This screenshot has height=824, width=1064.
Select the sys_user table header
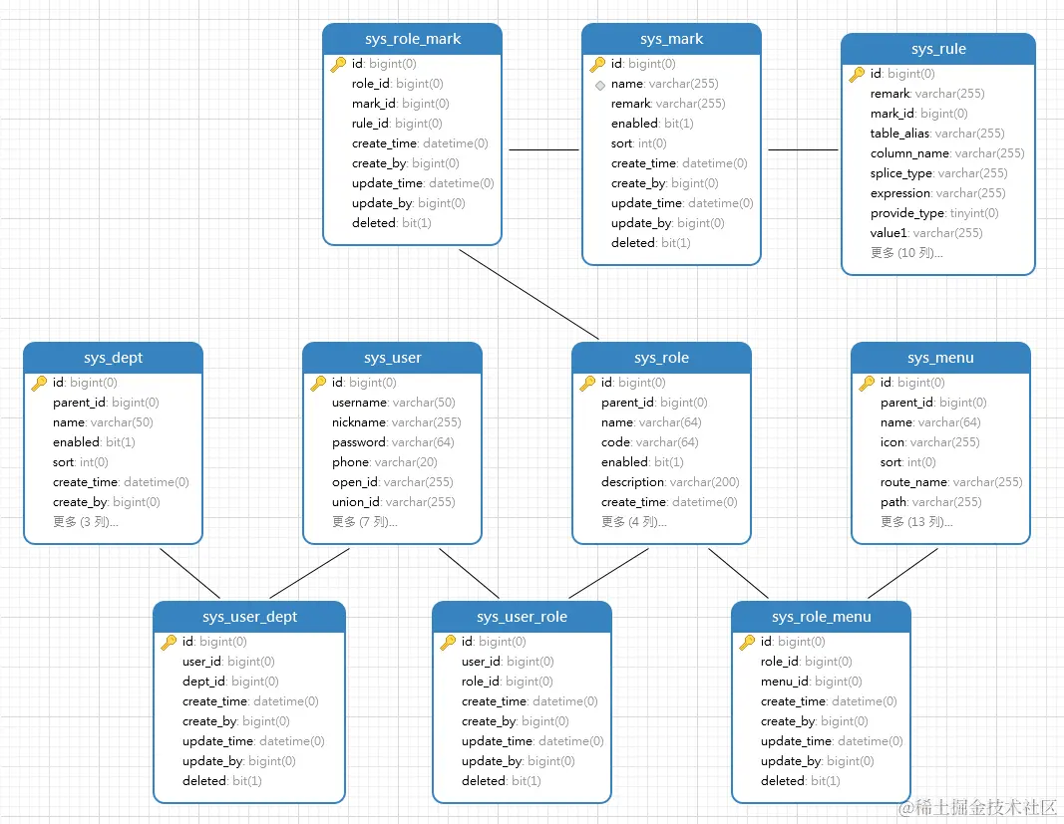(x=392, y=358)
